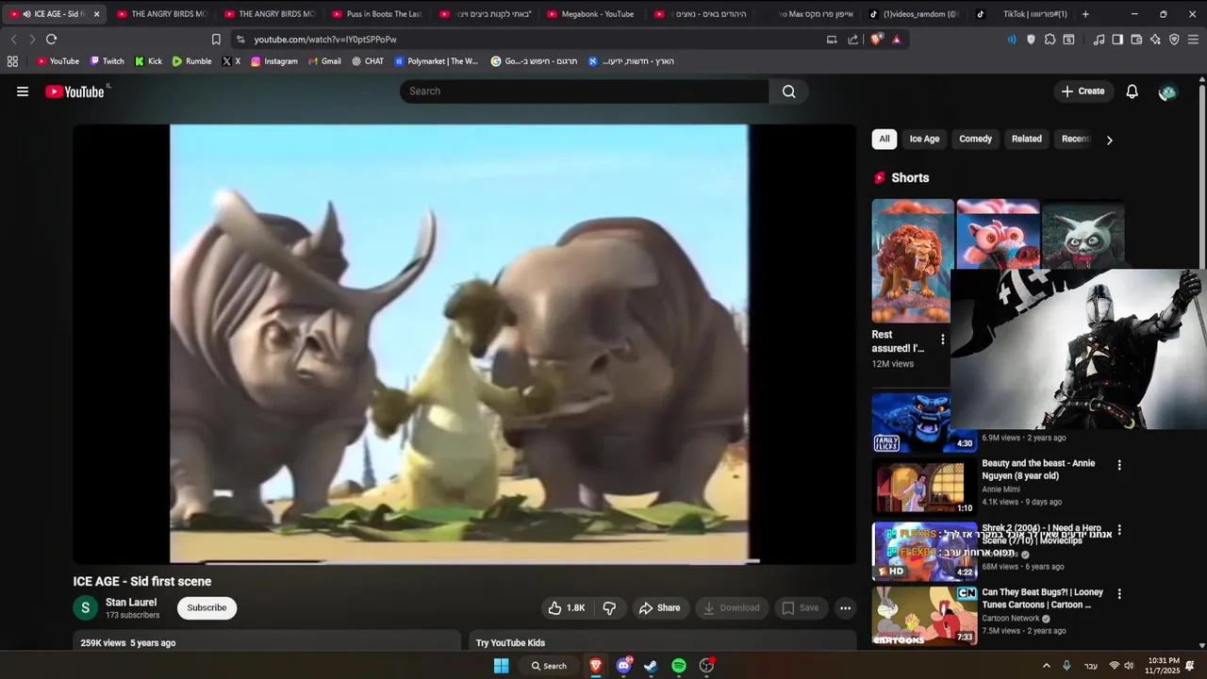
Task: Open the Kick bookmark
Action: point(148,61)
